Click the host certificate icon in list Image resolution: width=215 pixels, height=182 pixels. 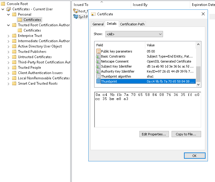click(76, 11)
